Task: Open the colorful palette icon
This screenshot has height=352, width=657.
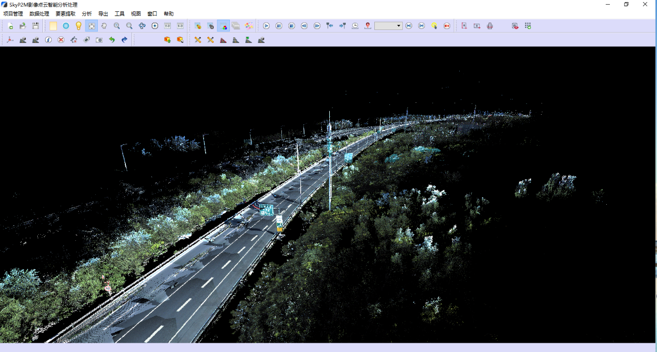Action: (x=249, y=26)
